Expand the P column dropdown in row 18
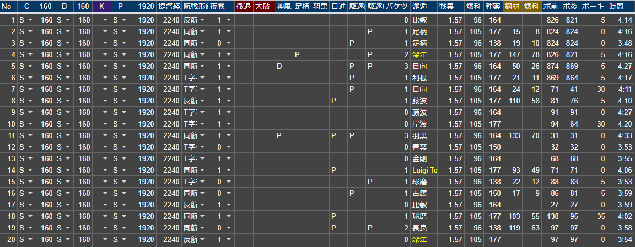Viewport: 635px width, 247px height. 124,216
